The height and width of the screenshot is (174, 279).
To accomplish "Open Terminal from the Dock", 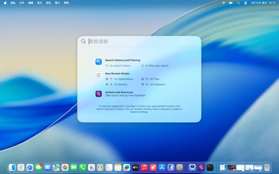I will point(210,168).
